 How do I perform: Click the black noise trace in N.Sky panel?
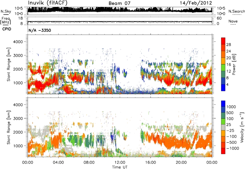click(120, 10)
